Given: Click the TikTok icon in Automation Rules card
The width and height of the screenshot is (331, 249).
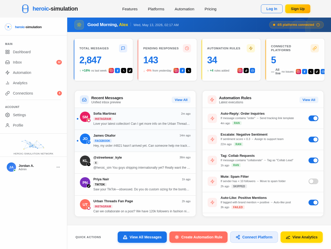Looking at the screenshot, I should point(246,71).
